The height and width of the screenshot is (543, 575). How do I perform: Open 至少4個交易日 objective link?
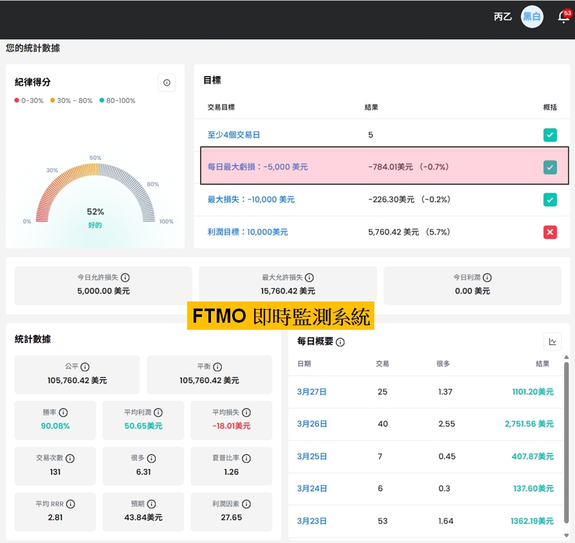234,135
